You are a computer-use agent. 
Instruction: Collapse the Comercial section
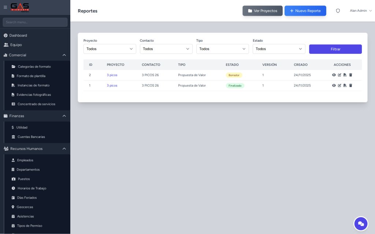[35, 55]
